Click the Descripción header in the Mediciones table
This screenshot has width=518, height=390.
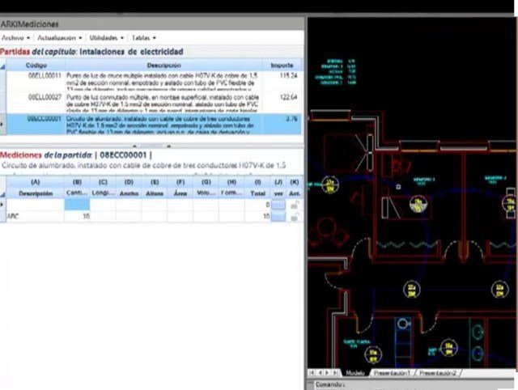click(x=36, y=187)
